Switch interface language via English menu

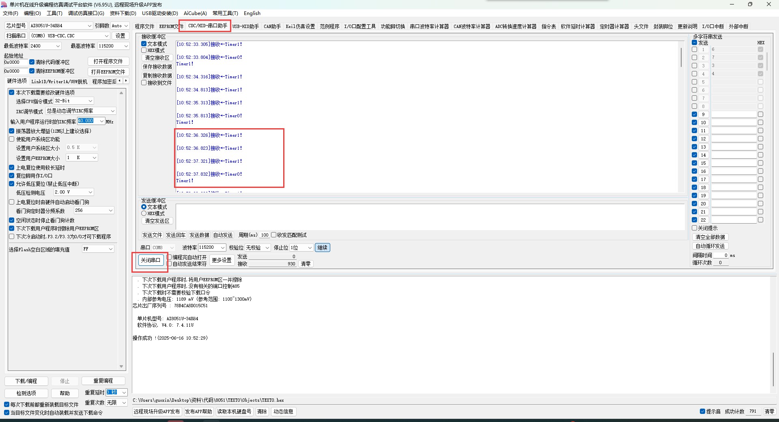[x=252, y=13]
